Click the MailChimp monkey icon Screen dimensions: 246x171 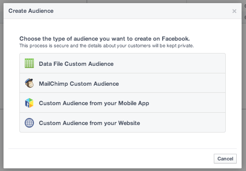pos(30,83)
